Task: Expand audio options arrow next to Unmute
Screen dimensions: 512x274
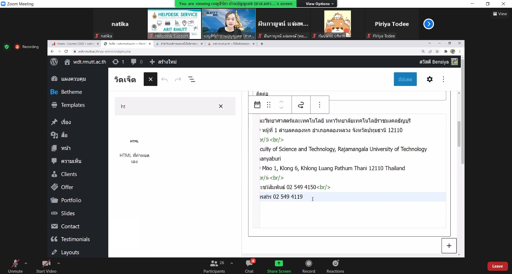Action: 26,263
